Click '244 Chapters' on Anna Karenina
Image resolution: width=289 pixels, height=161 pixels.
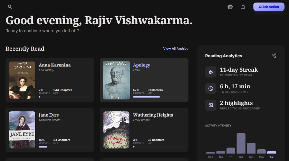click(x=62, y=90)
